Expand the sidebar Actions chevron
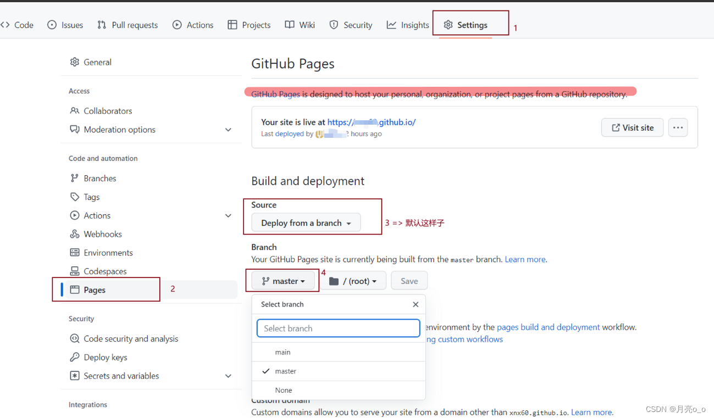 pos(228,215)
